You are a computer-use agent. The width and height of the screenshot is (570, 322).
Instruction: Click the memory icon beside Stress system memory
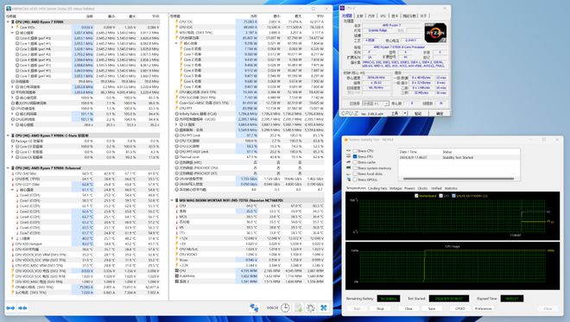point(349,167)
